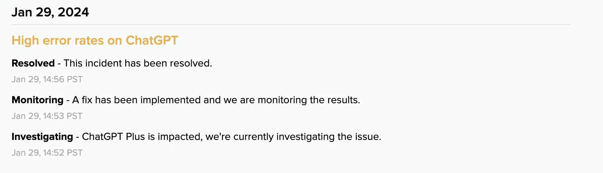Open the High error rates on ChatGPT incident

coord(95,41)
